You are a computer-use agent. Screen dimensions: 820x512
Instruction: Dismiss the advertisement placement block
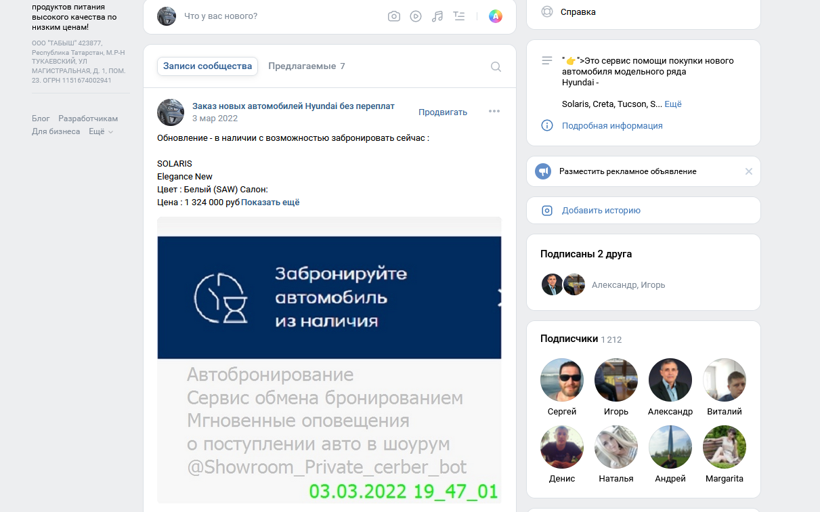[749, 171]
